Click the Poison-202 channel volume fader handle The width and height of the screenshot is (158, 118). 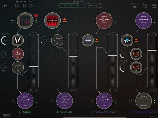[73, 56]
